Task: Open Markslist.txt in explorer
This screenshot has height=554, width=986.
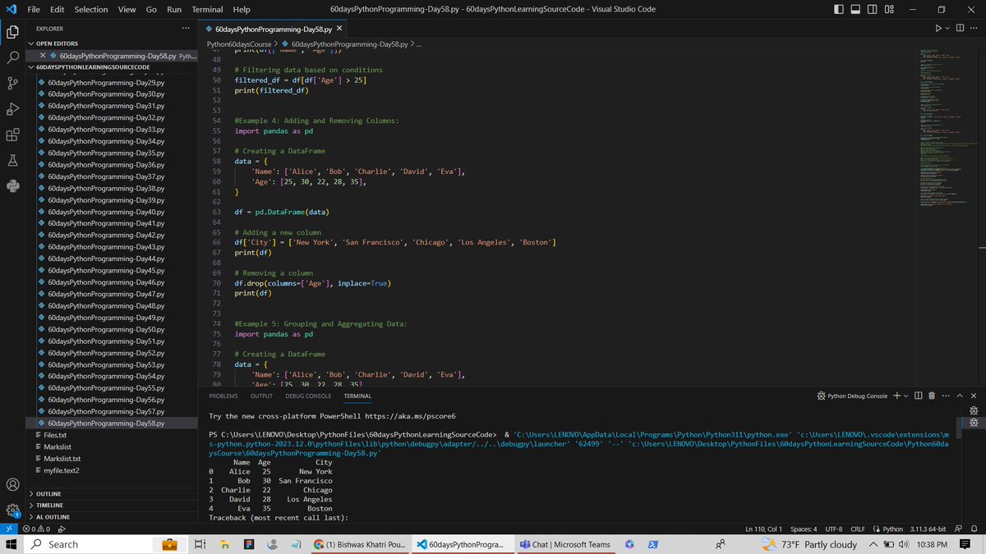Action: point(111,458)
